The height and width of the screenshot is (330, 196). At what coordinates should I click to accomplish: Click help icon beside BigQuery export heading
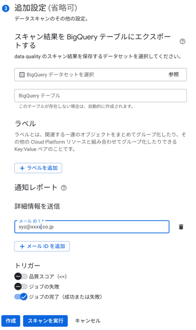[182, 41]
